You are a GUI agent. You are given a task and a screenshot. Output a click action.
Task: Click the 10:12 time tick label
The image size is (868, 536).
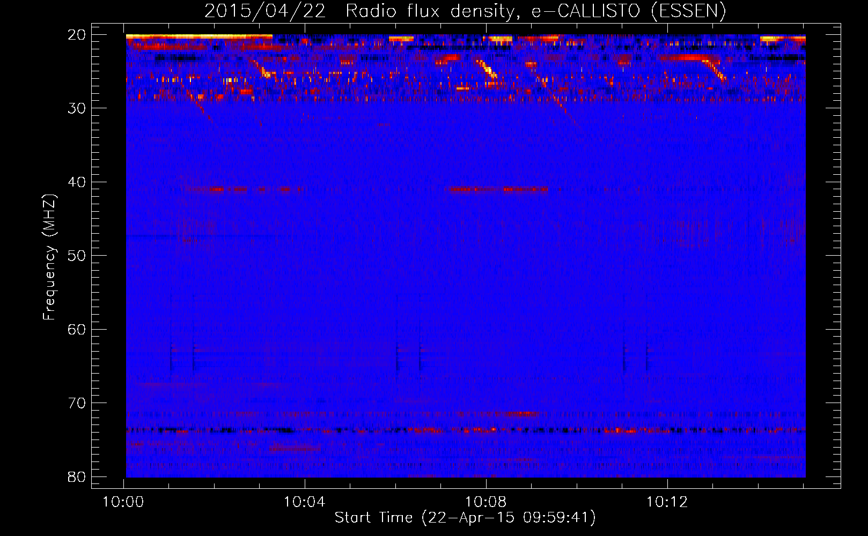click(x=667, y=502)
